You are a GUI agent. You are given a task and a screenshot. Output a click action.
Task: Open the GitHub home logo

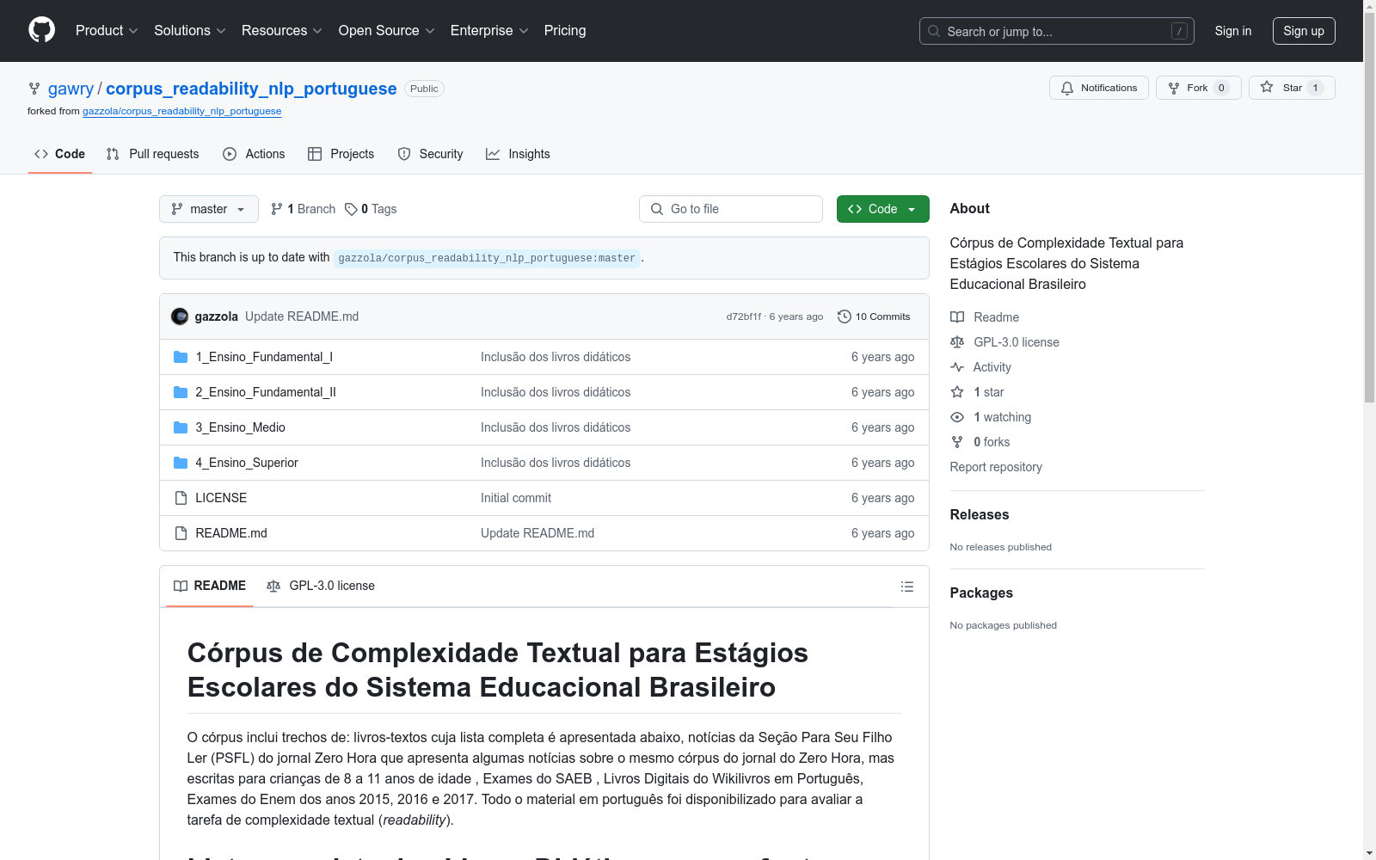pos(41,30)
